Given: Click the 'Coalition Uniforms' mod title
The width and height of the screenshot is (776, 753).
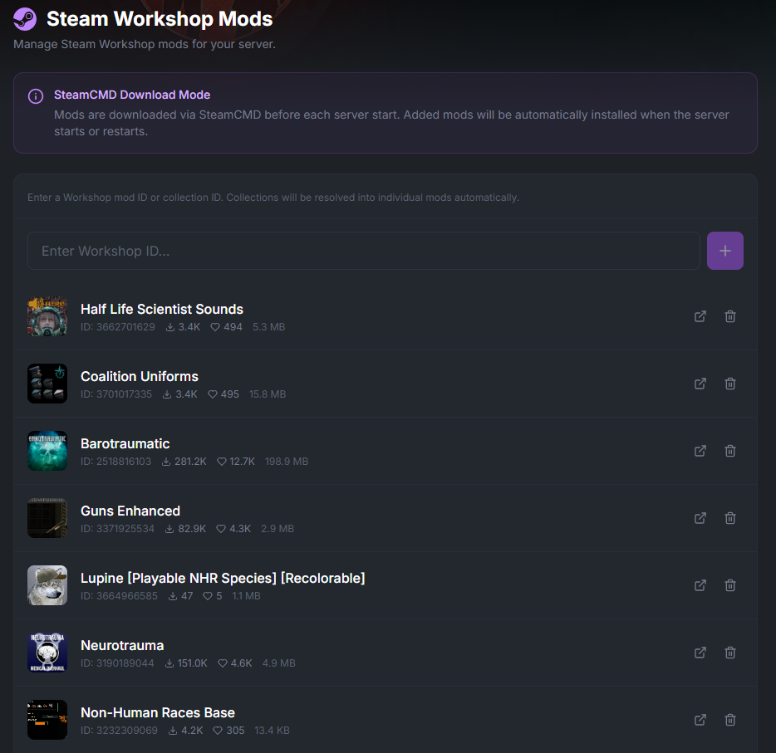Looking at the screenshot, I should [x=140, y=376].
